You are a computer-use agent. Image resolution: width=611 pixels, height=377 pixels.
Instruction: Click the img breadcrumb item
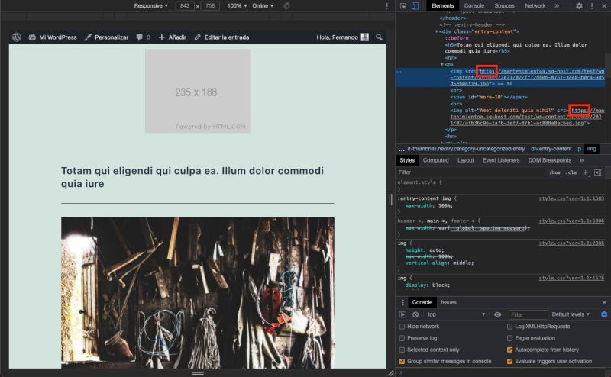click(591, 149)
